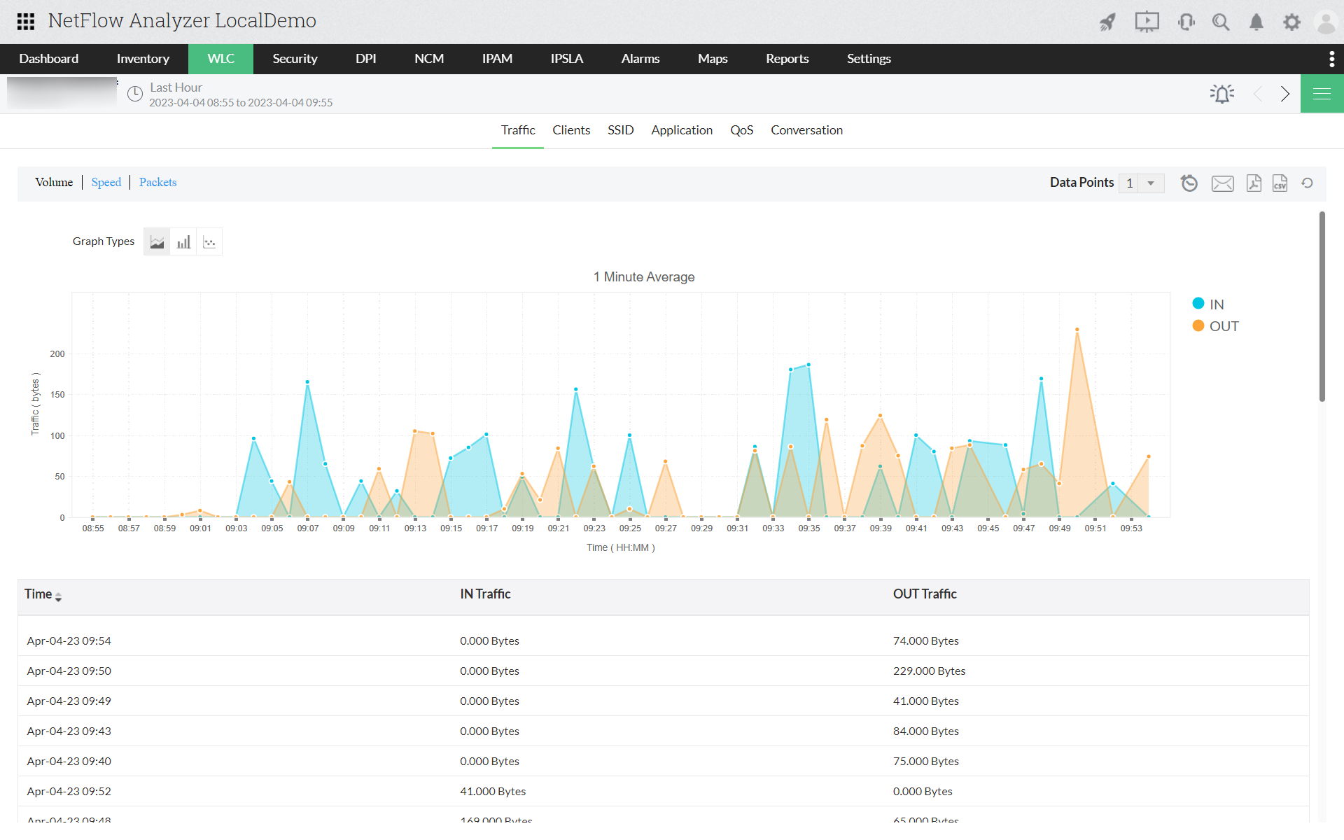Open Settings with the gear icon
Viewport: 1344px width, 840px height.
click(x=1291, y=22)
